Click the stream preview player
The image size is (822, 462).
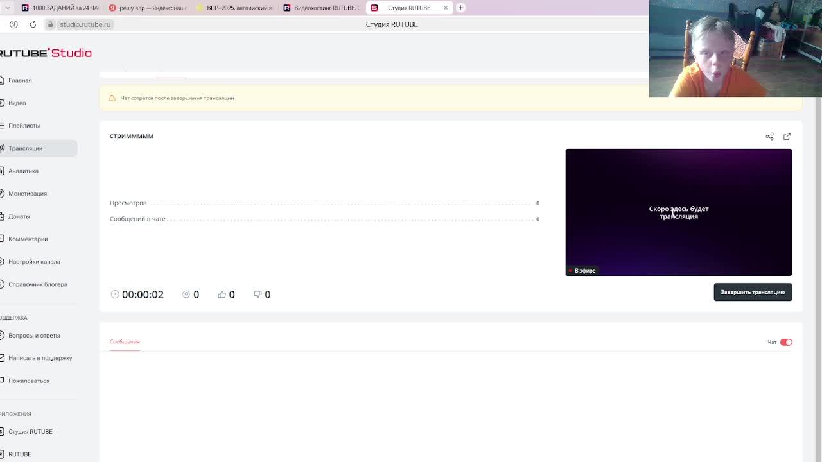(679, 212)
